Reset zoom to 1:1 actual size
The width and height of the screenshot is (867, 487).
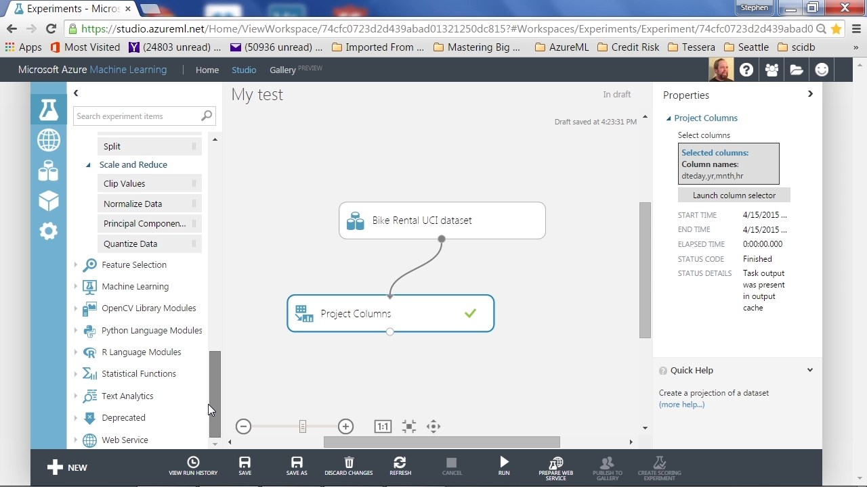point(383,426)
